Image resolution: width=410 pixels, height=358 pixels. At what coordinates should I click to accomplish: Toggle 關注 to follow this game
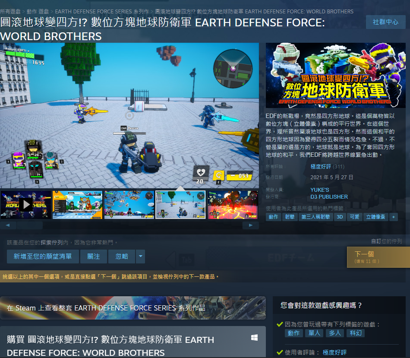[x=94, y=257]
